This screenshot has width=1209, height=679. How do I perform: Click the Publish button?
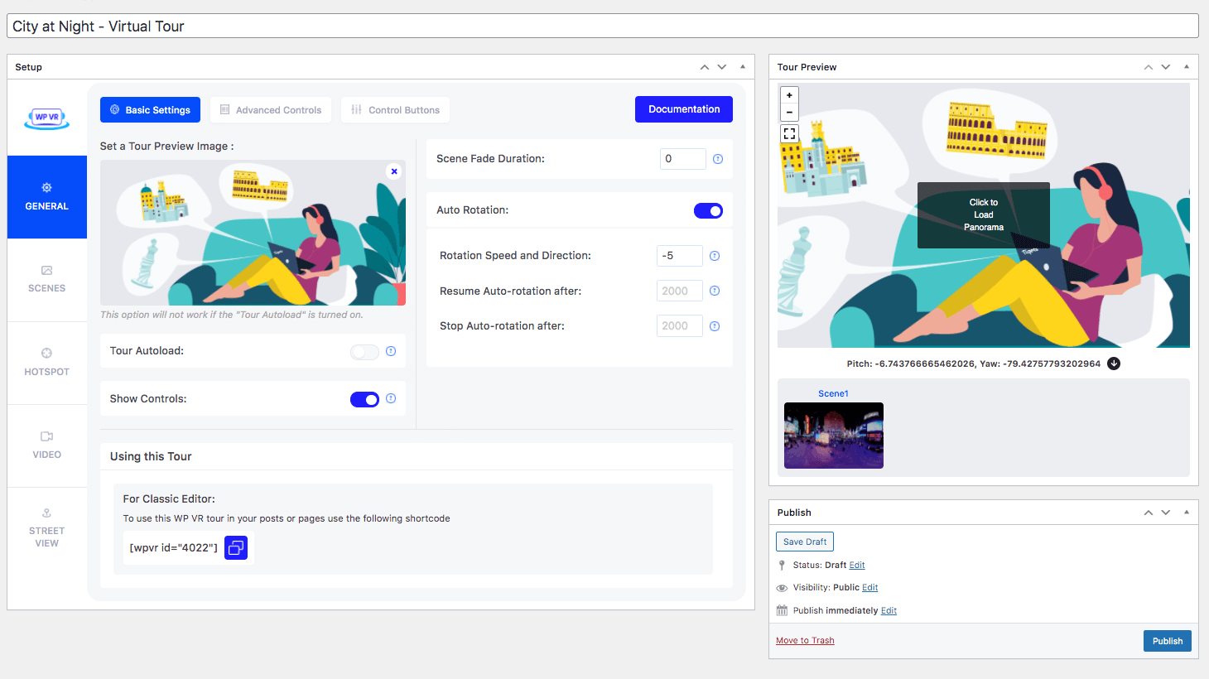point(1168,641)
